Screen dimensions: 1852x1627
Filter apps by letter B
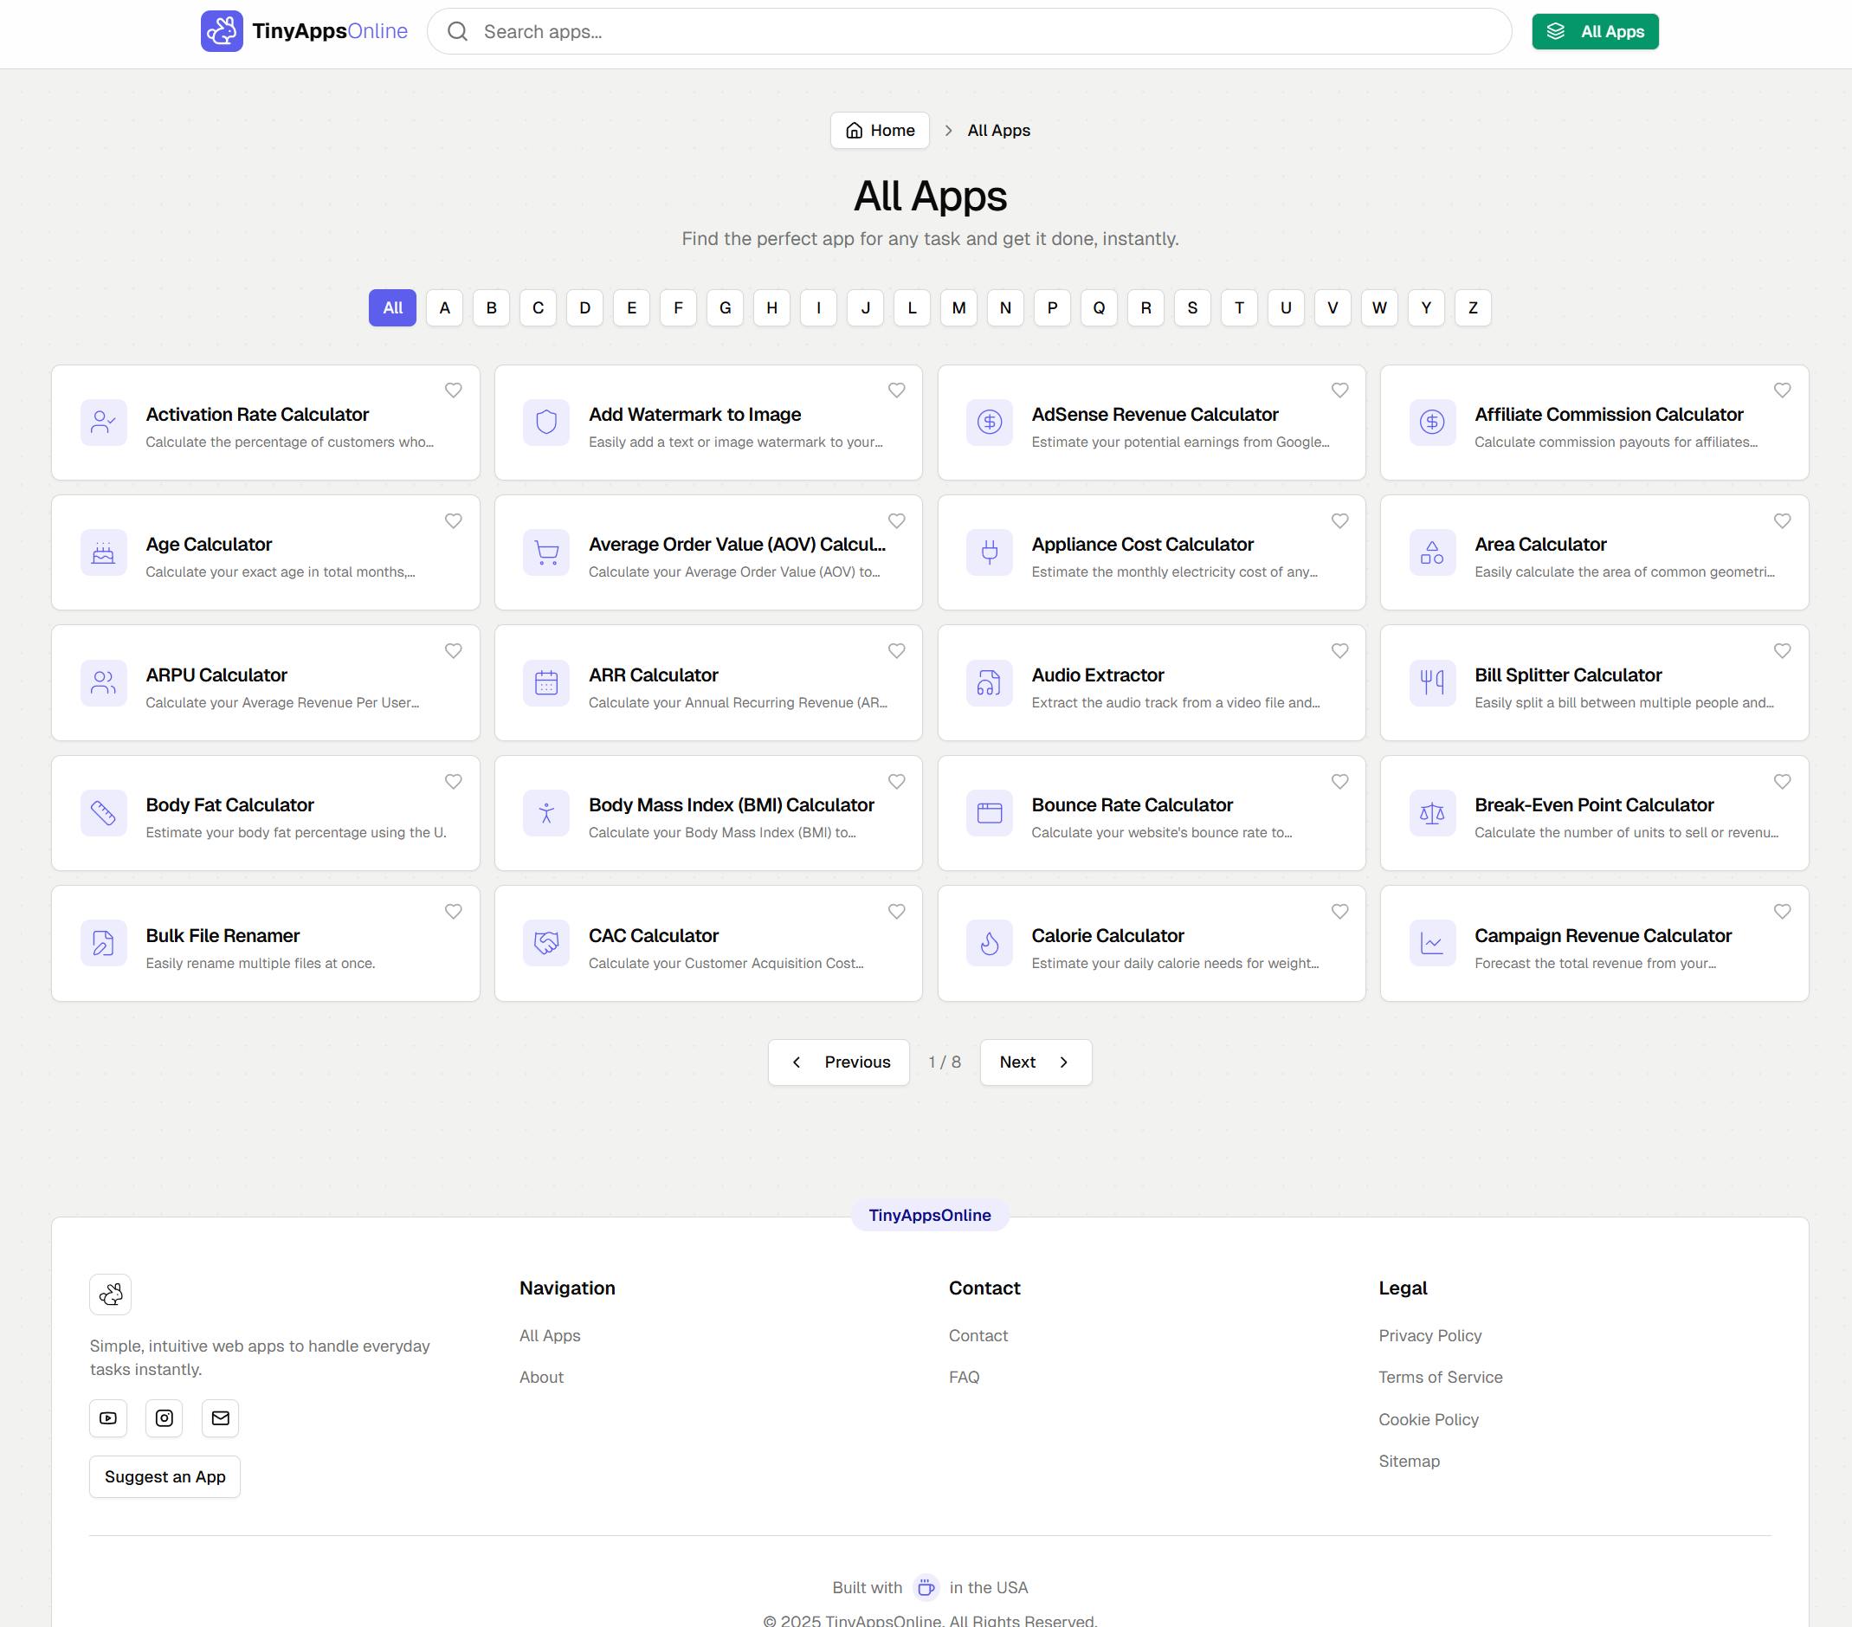tap(491, 308)
